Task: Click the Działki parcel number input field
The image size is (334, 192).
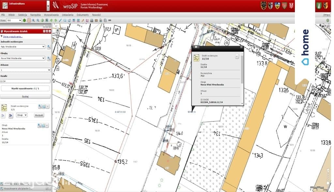Action: coord(25,81)
